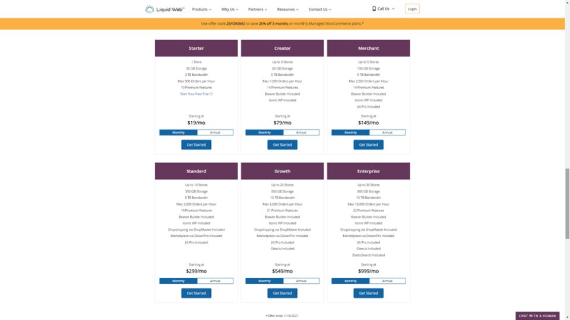Open the Start Your Free Trial link

(195, 94)
